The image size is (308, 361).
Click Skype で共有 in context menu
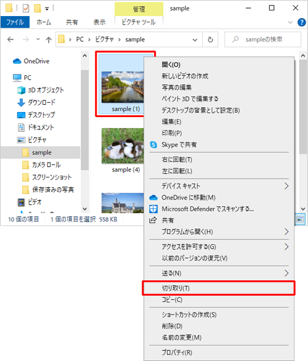[219, 145]
